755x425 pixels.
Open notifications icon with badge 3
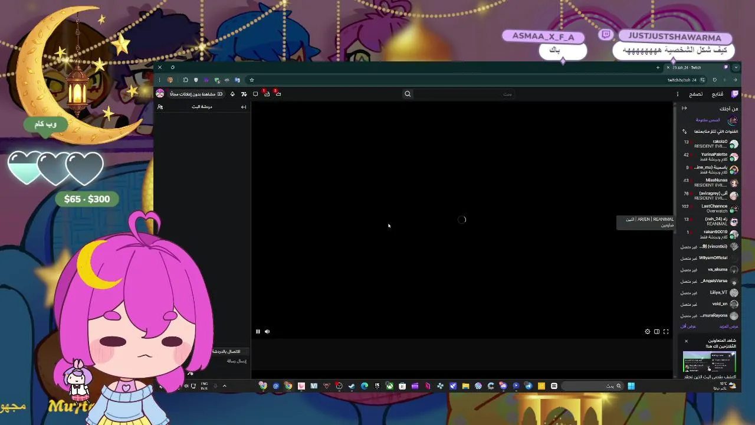click(277, 93)
